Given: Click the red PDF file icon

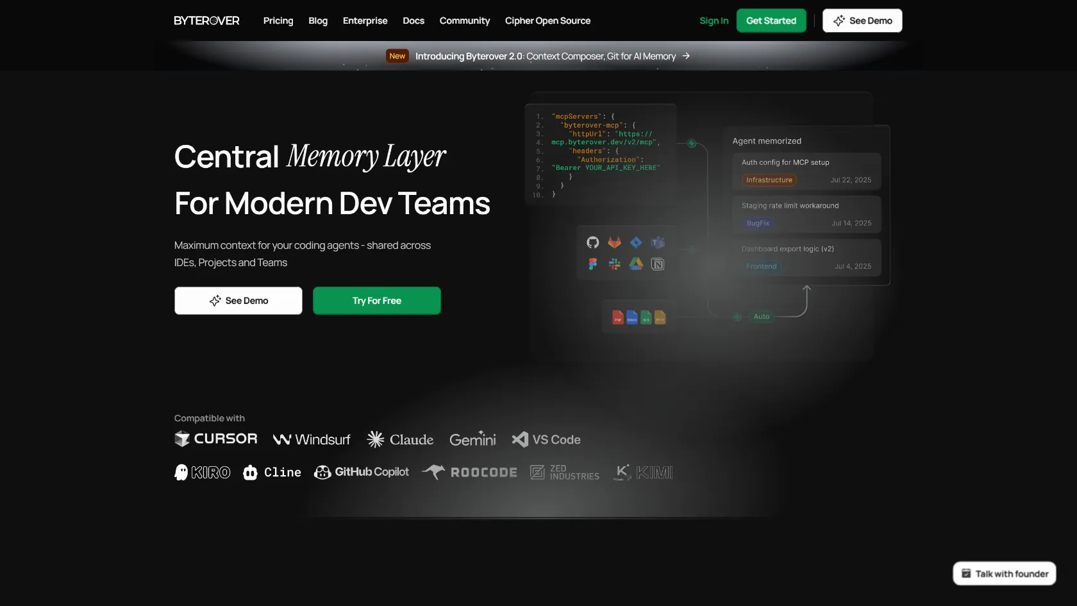Looking at the screenshot, I should (618, 317).
